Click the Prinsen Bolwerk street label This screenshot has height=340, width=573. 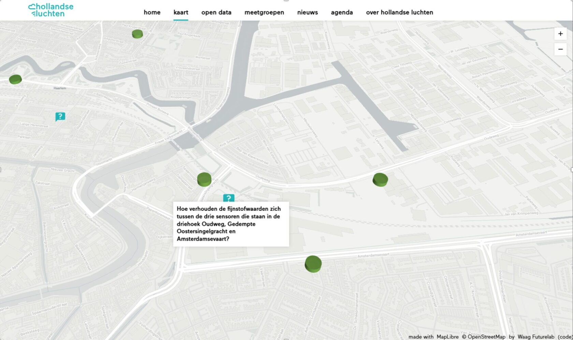coord(158,109)
